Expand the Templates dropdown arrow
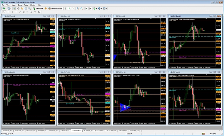 (x=106, y=9)
